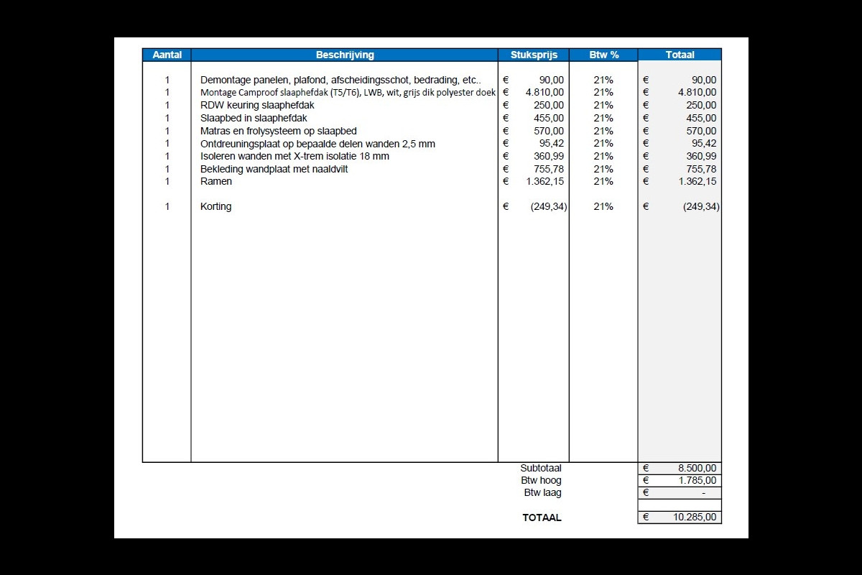Click the Btw hoog amount 1.785,00
The width and height of the screenshot is (862, 575).
click(697, 480)
